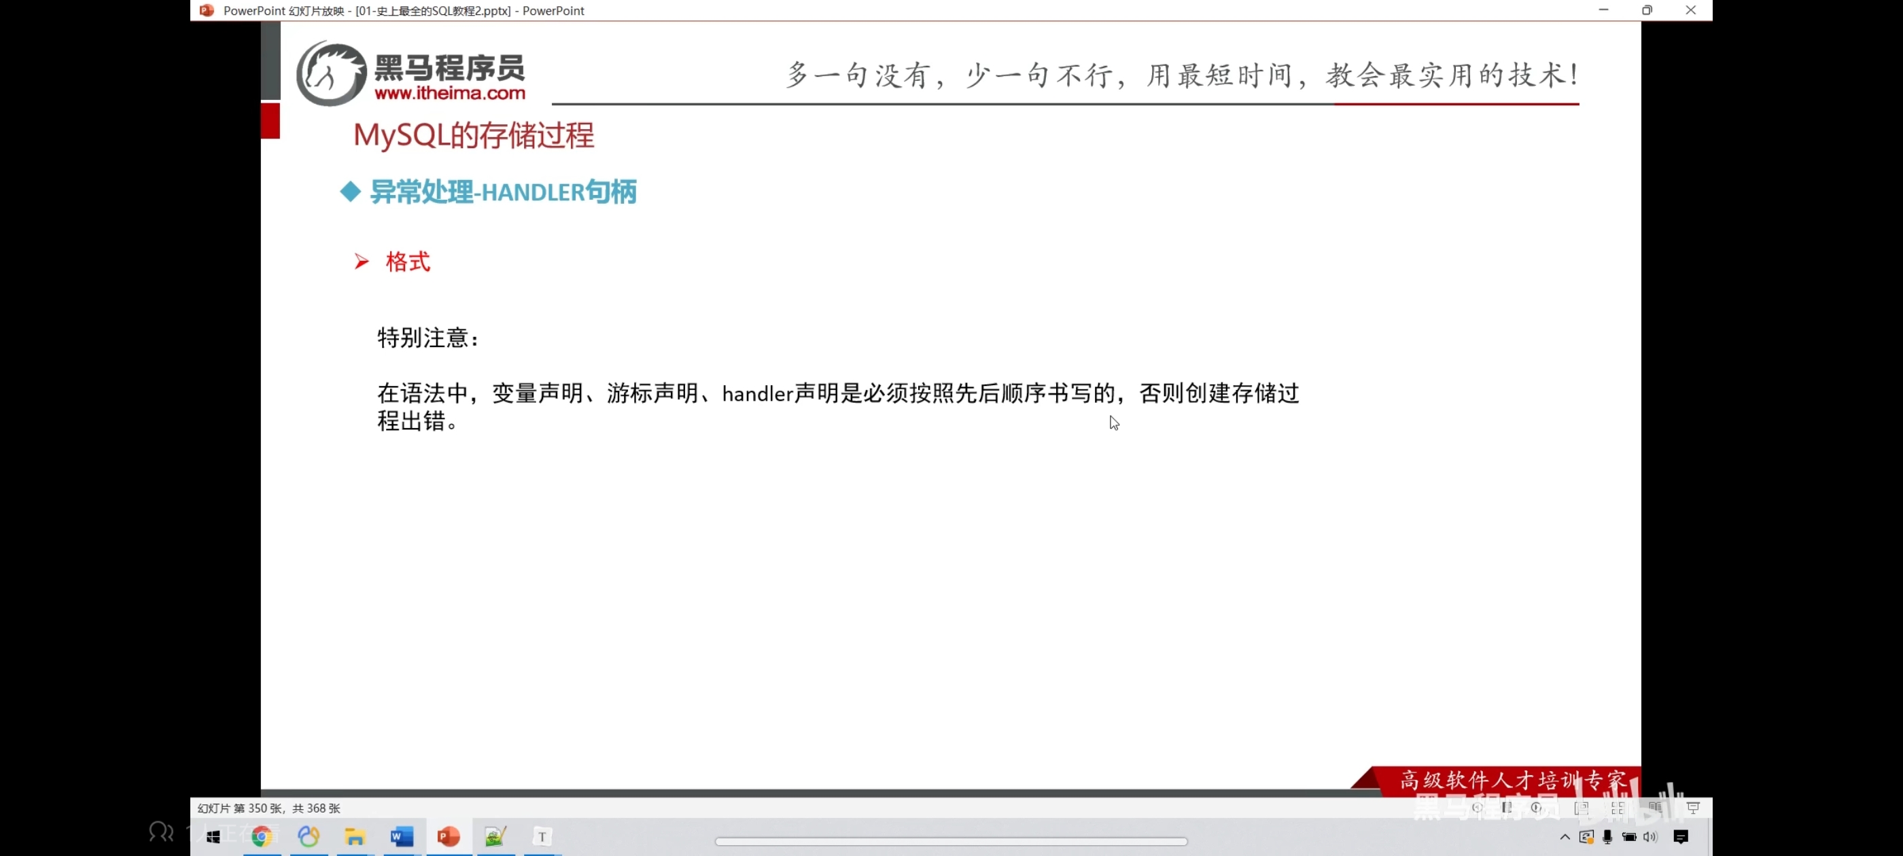This screenshot has height=856, width=1903.
Task: Open Typora from the taskbar
Action: [x=542, y=837]
